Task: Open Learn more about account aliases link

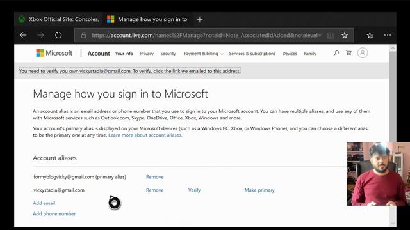Action: click(145, 135)
